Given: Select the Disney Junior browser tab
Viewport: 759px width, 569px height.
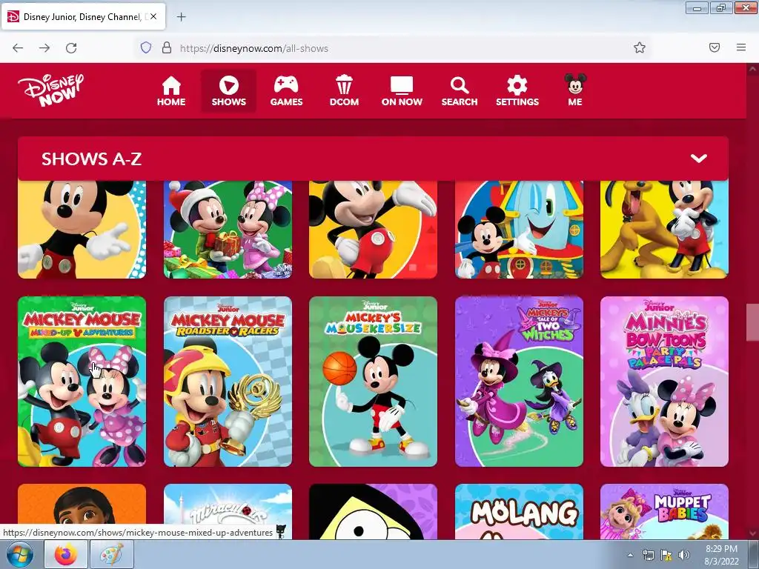Looking at the screenshot, I should pyautogui.click(x=83, y=17).
